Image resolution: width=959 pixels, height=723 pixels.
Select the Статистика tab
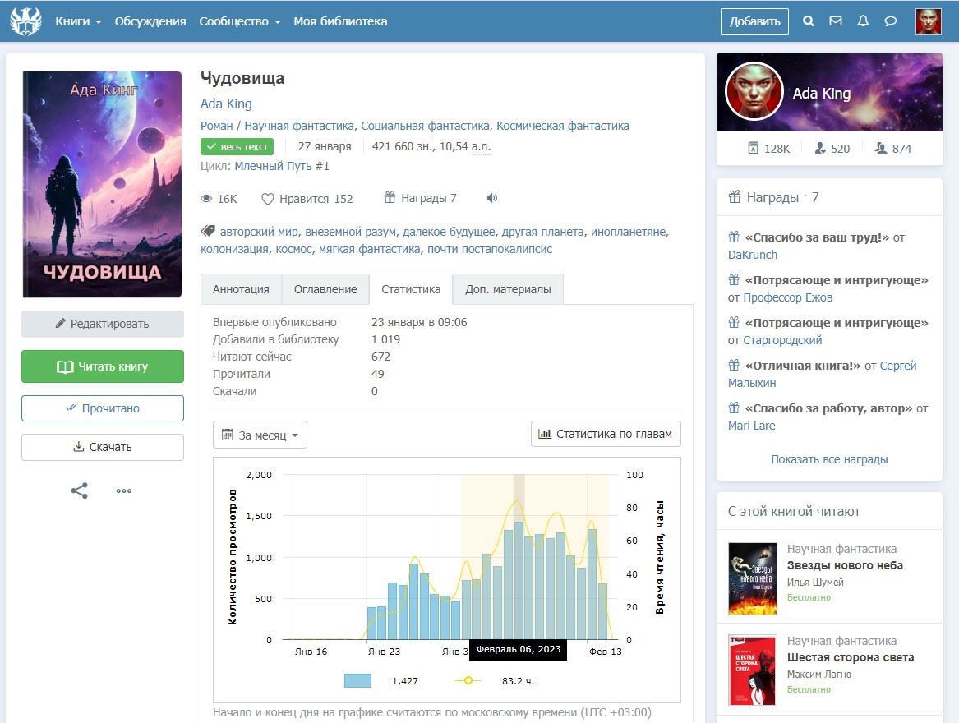[411, 289]
